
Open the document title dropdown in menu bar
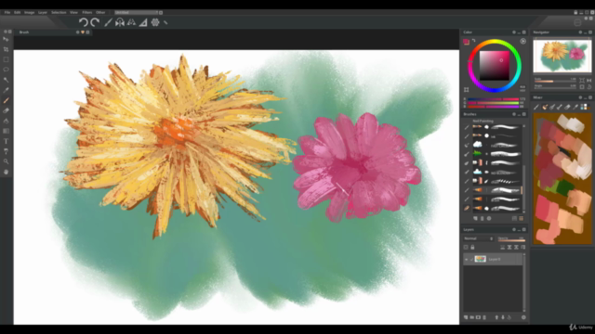pyautogui.click(x=137, y=12)
